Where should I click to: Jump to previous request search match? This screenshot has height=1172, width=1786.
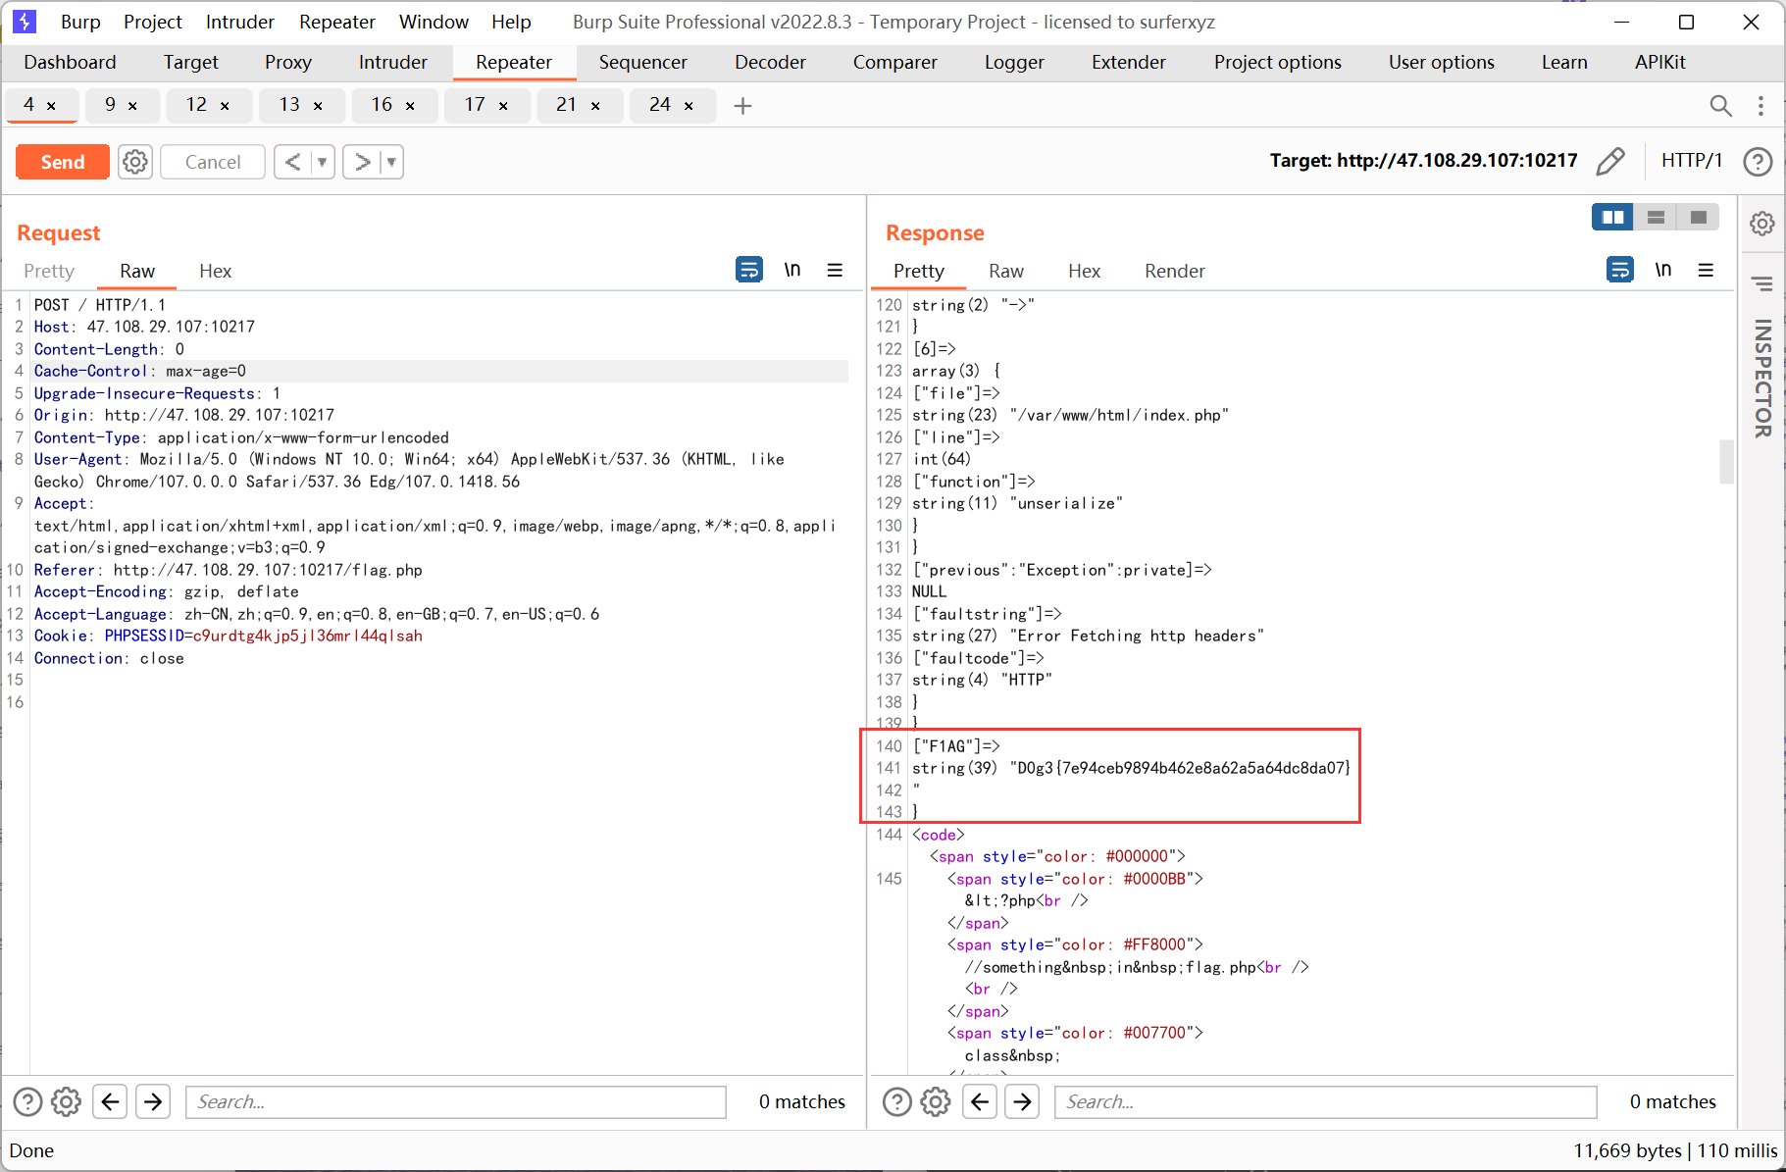pos(110,1102)
